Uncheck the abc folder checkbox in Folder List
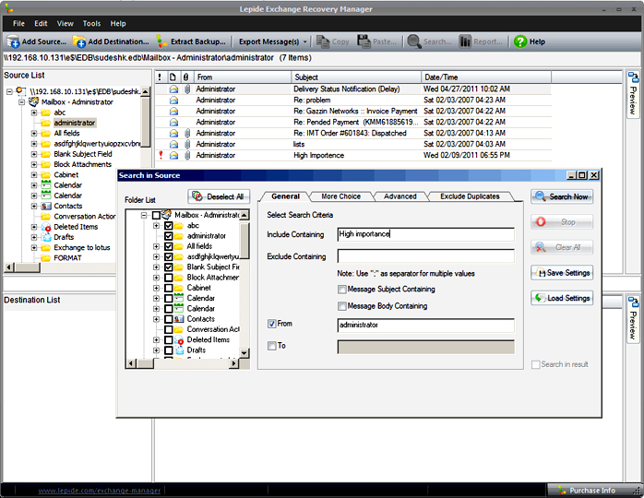This screenshot has height=498, width=644. pos(169,226)
